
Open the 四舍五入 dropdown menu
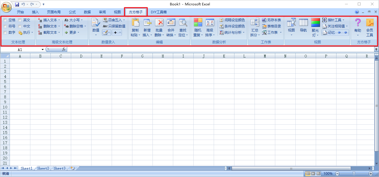(124, 20)
